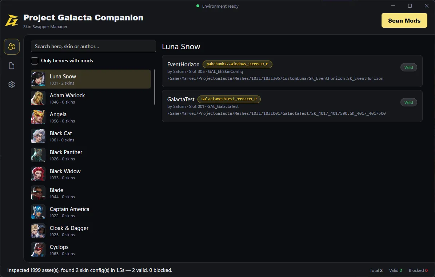
Task: Click the Angela portrait icon
Action: pyautogui.click(x=38, y=117)
